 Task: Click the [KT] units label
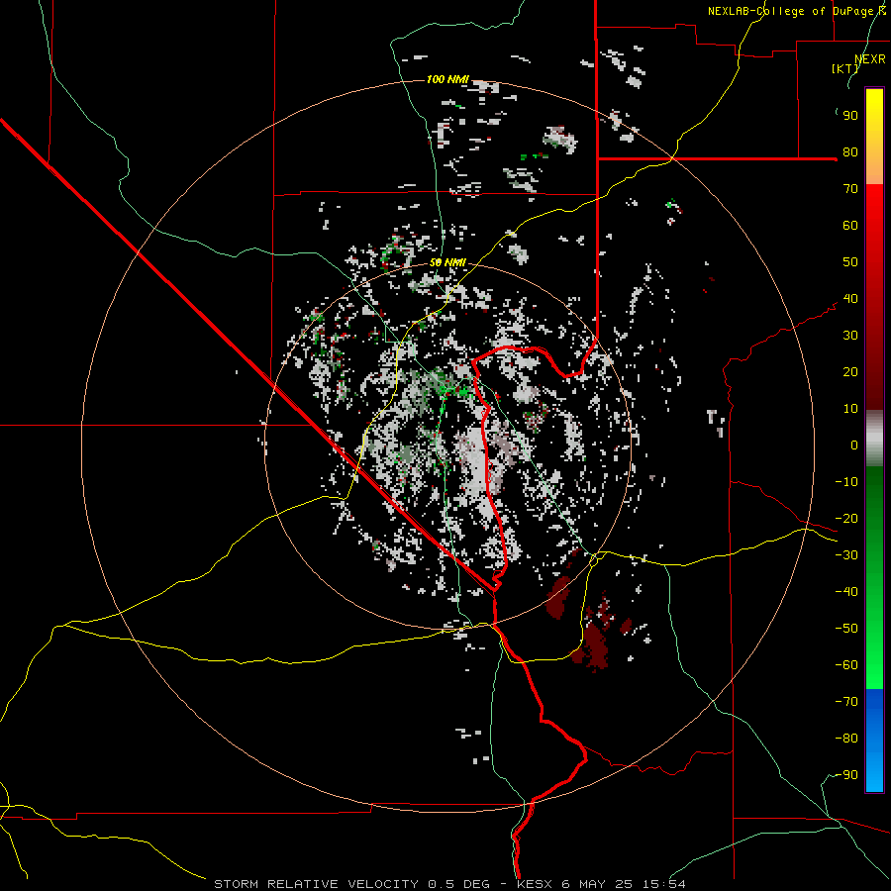845,68
